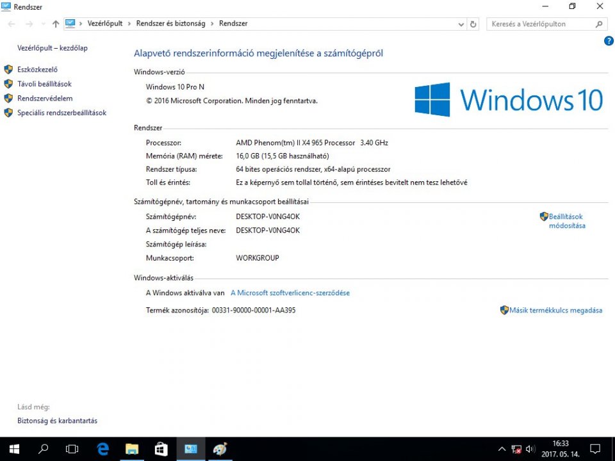Click the 16,0 GB memory value

tap(283, 156)
